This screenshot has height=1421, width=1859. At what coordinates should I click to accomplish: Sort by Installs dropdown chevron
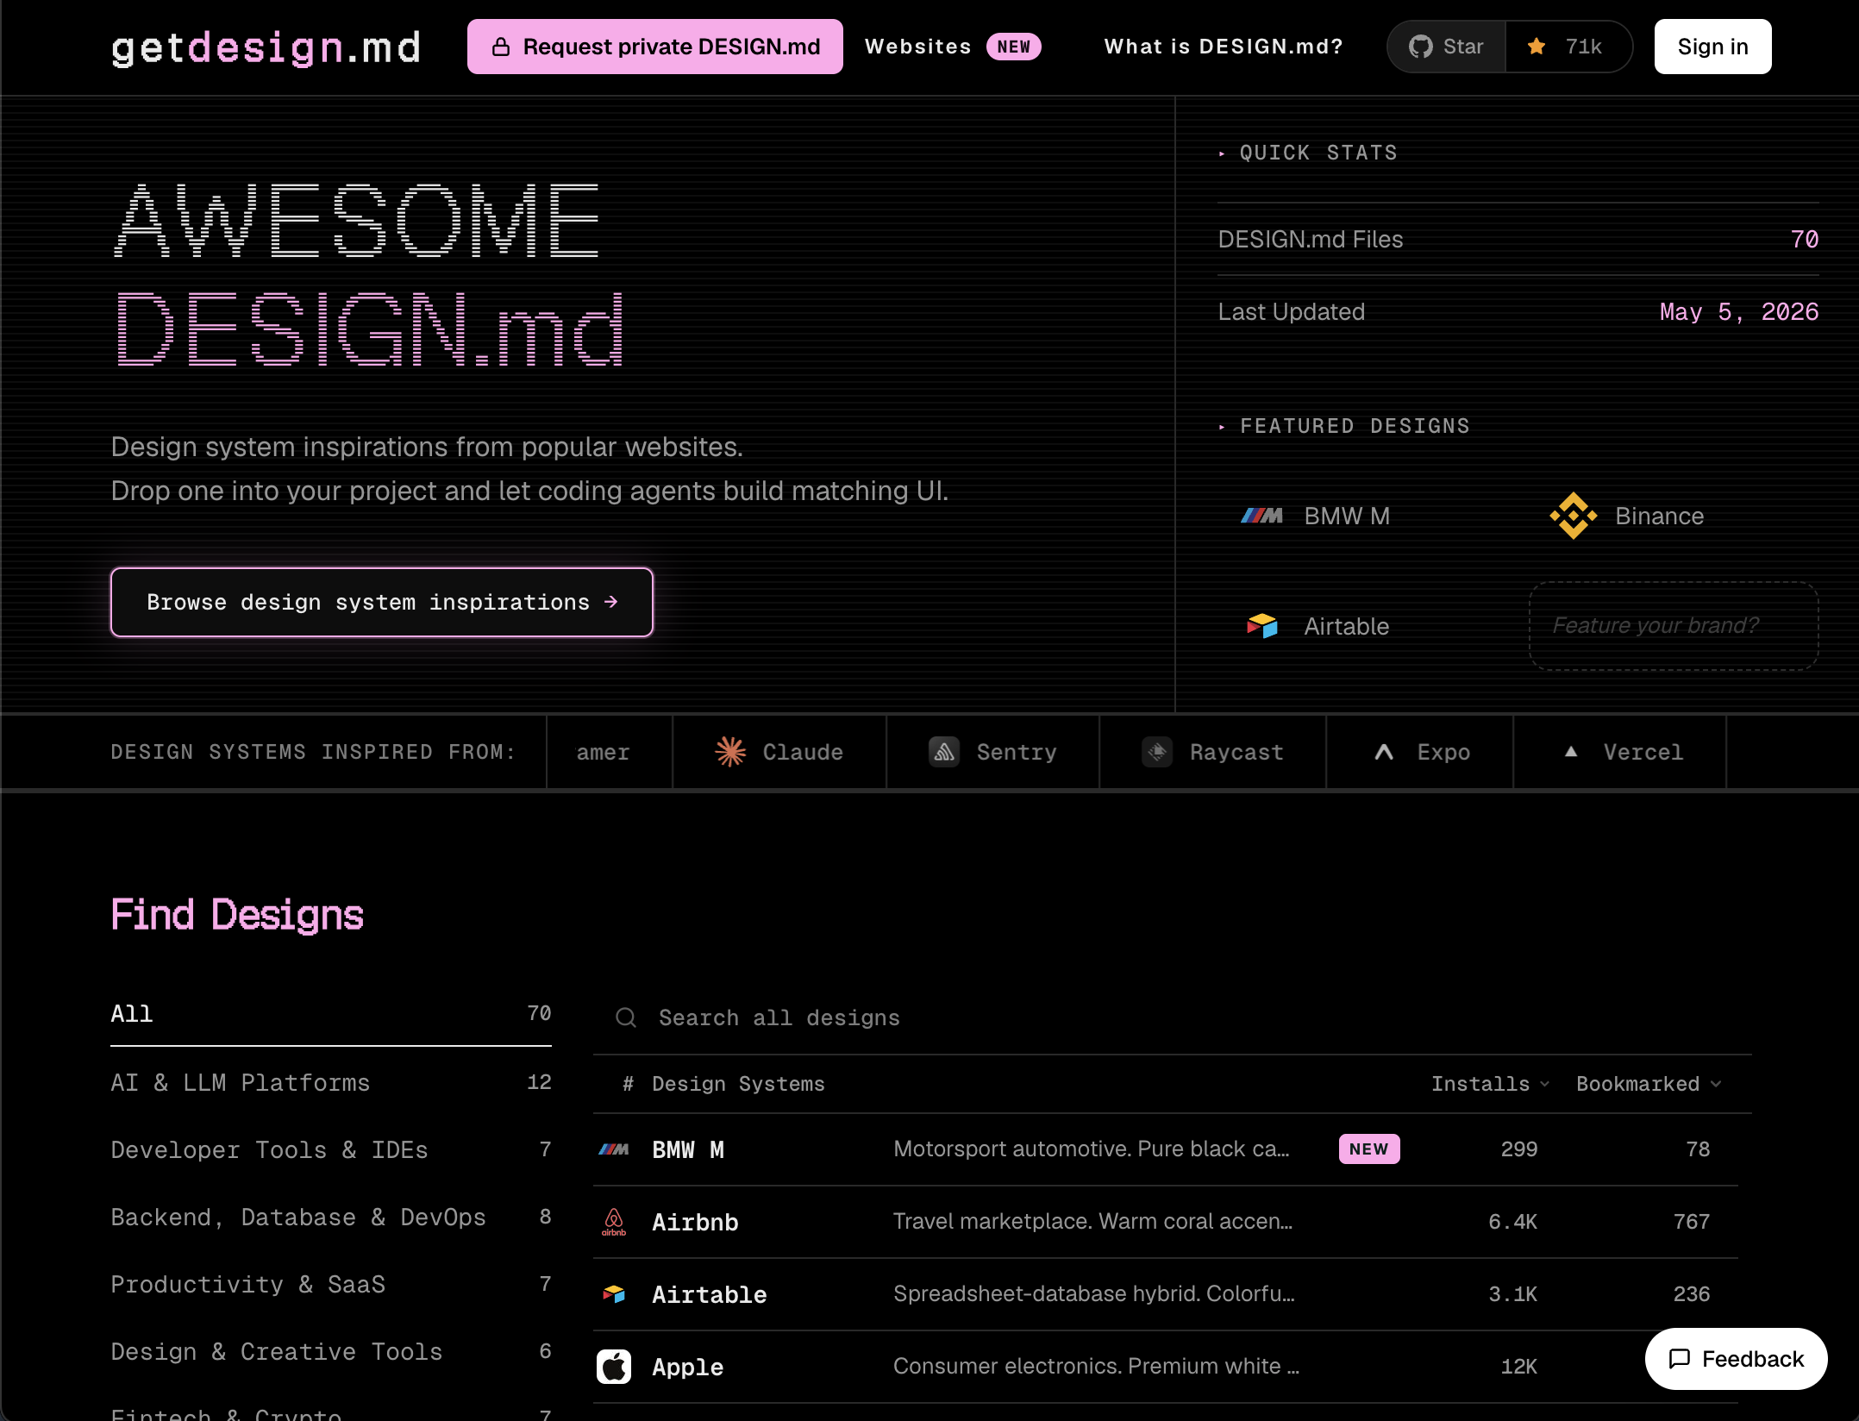(x=1544, y=1084)
